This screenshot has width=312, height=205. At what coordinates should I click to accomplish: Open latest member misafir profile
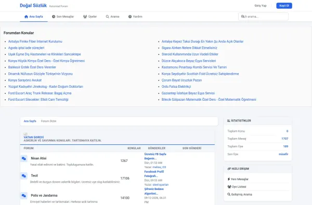[x=283, y=154]
